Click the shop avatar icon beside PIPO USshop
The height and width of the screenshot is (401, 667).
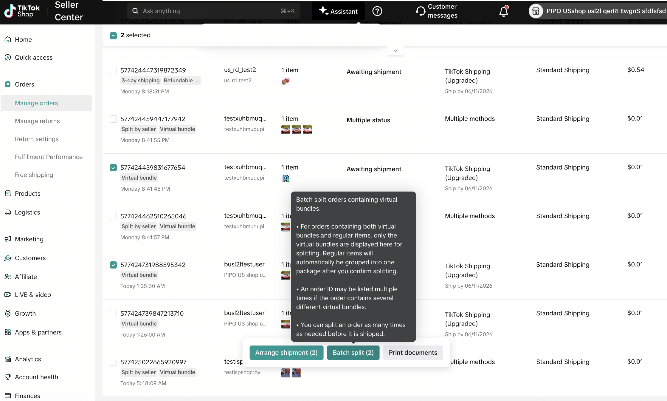coord(536,11)
